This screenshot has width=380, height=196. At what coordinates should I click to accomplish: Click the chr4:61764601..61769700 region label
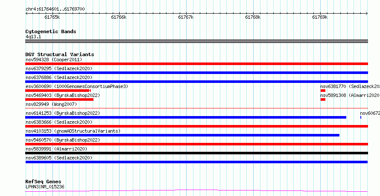pyautogui.click(x=55, y=9)
